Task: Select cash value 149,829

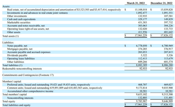Action: coord(168,19)
